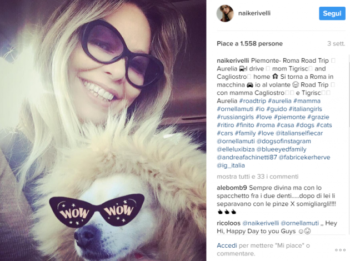350x261 pixels.
Task: Open the @ig_italia mention link
Action: coord(231,165)
